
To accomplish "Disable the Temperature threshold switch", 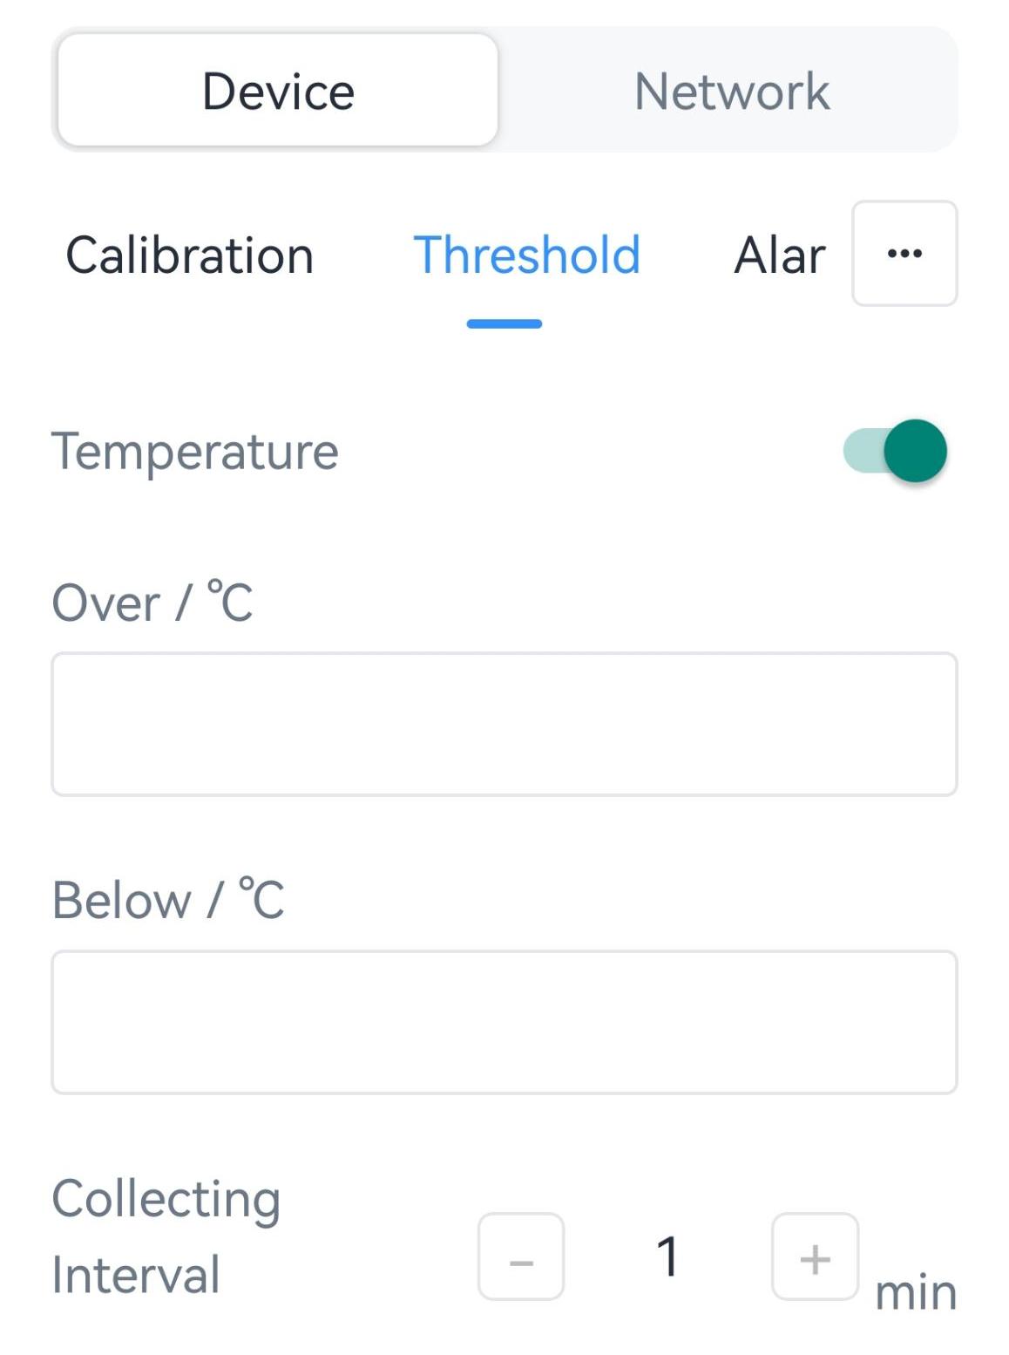I will [895, 451].
